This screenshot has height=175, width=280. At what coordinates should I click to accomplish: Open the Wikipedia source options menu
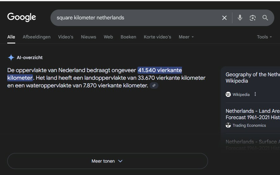click(255, 94)
